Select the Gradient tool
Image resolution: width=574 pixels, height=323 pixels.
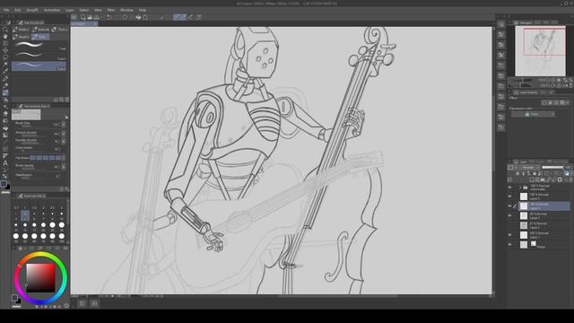click(5, 135)
